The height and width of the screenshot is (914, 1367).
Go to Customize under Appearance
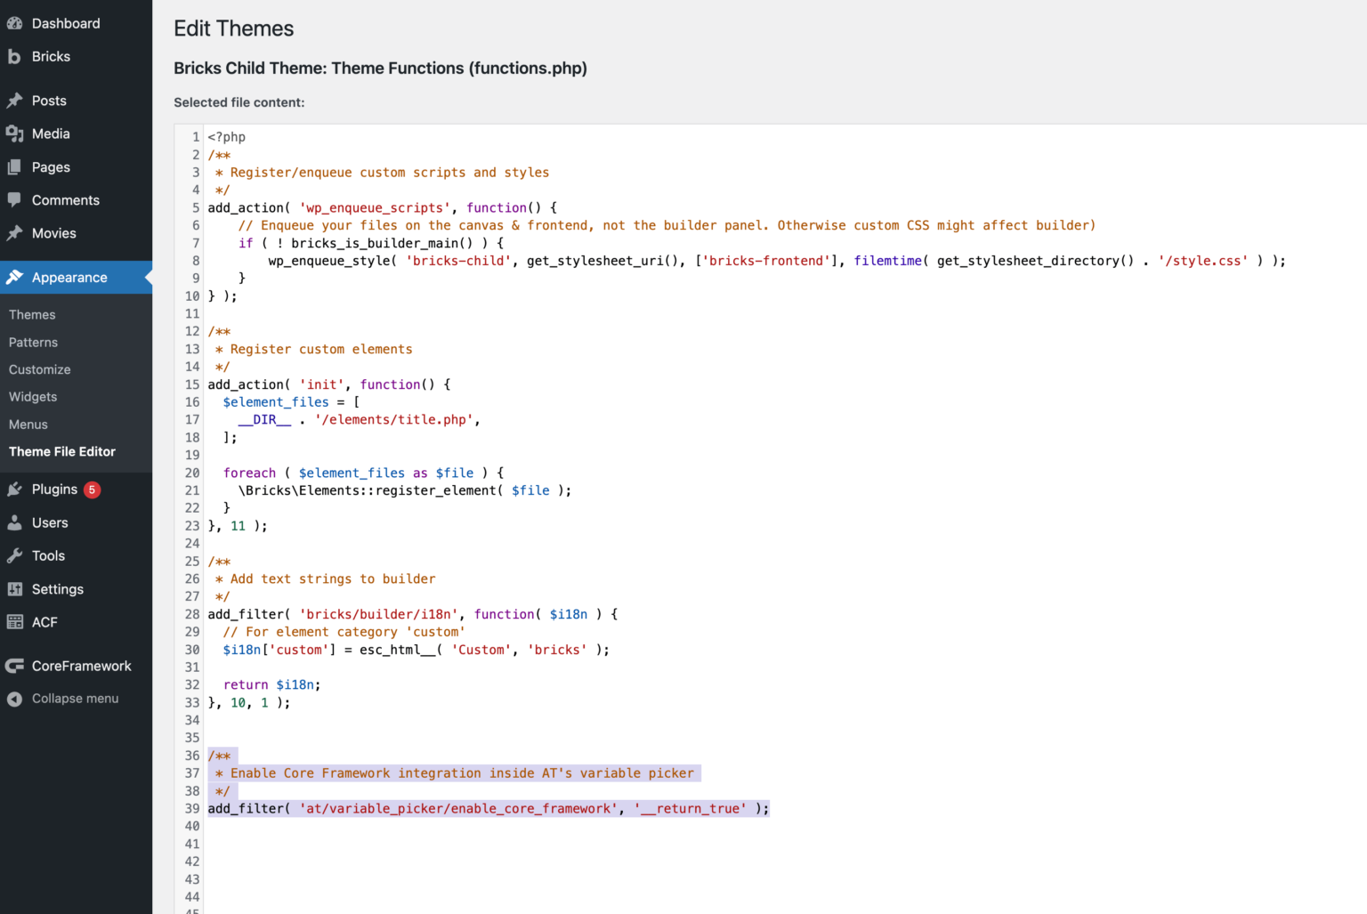tap(40, 369)
